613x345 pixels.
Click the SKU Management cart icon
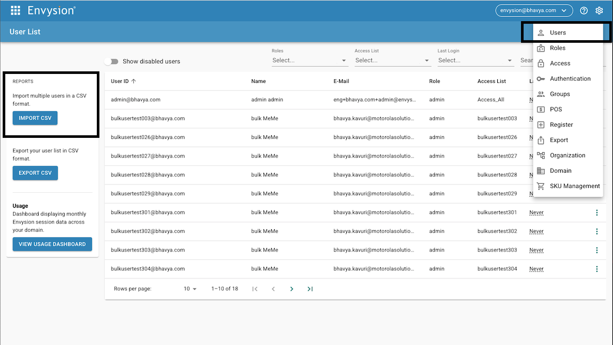(x=541, y=186)
